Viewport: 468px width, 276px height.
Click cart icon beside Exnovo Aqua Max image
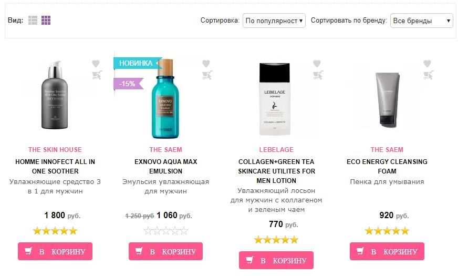(207, 75)
